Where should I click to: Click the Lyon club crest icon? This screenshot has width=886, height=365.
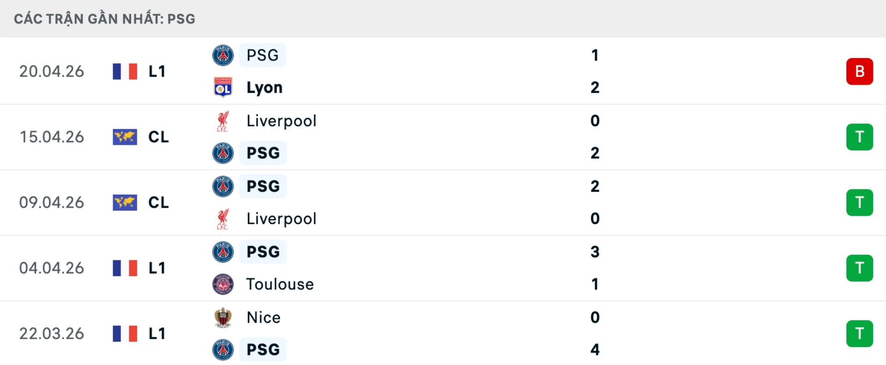click(223, 88)
